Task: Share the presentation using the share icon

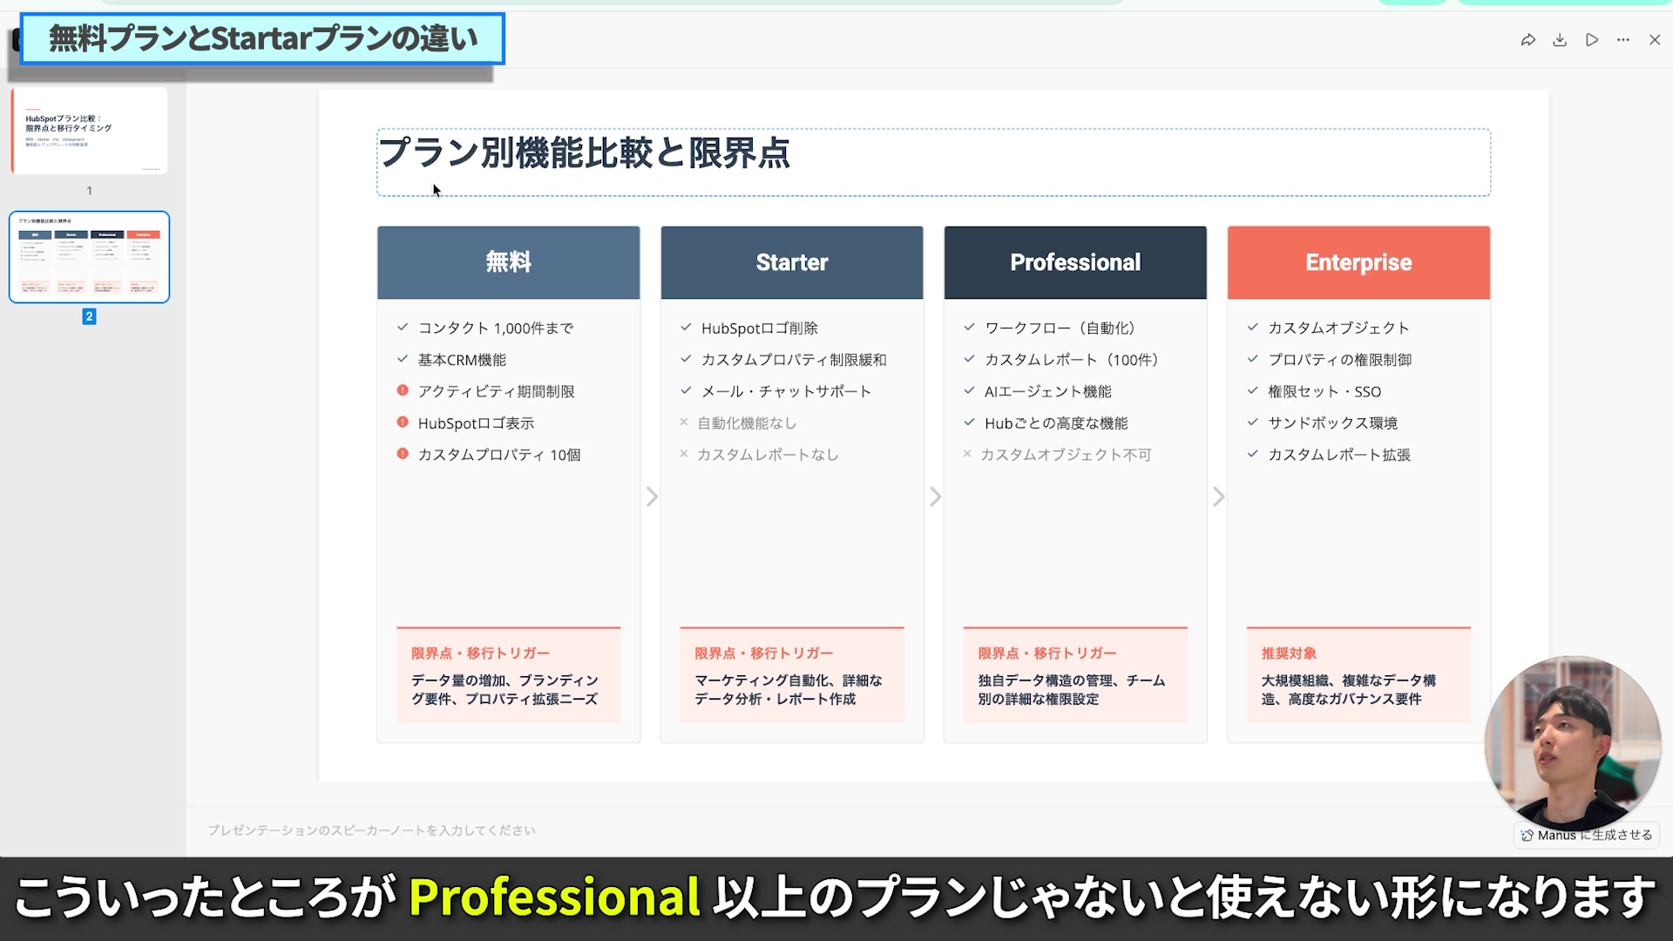Action: tap(1527, 39)
